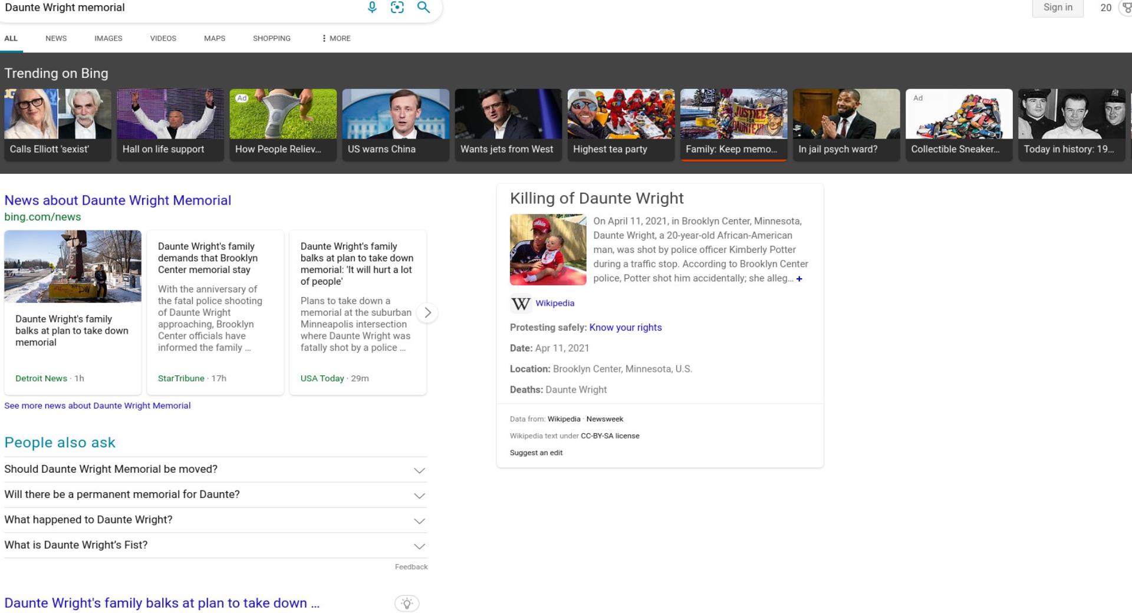Viewport: 1132px width, 613px height.
Task: Open trending card 'Hall on life support'
Action: tap(170, 125)
